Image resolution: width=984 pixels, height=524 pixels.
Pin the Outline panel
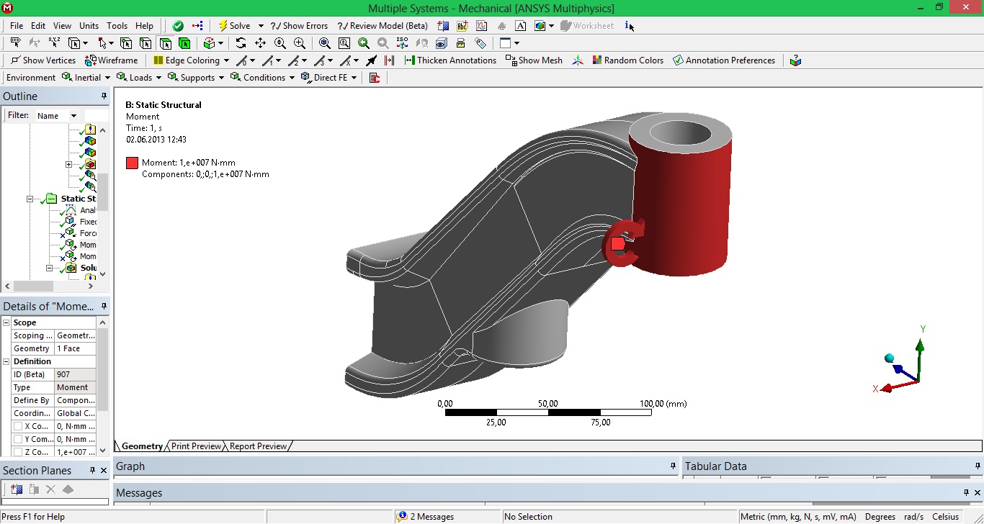[104, 96]
